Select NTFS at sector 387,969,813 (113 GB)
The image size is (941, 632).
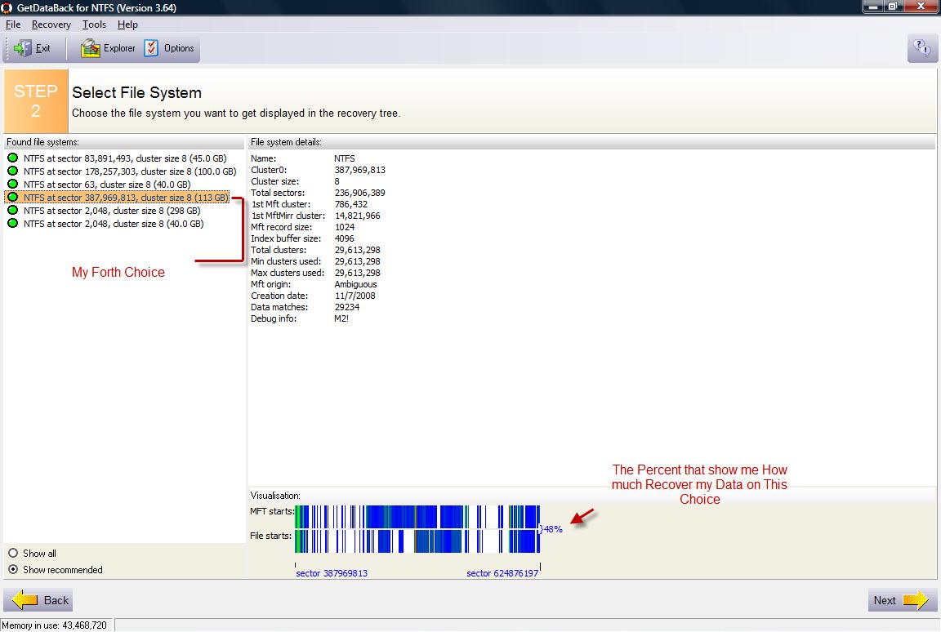pos(126,198)
